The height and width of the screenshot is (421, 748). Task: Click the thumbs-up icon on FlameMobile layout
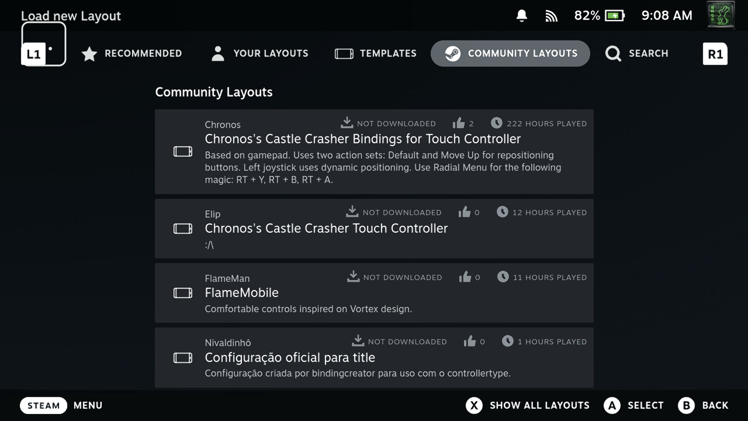(x=465, y=276)
